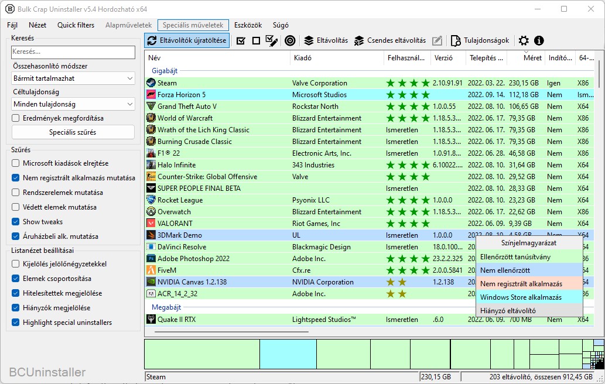Click the select-all checked box toolbar icon
The height and width of the screenshot is (384, 605).
pos(241,41)
